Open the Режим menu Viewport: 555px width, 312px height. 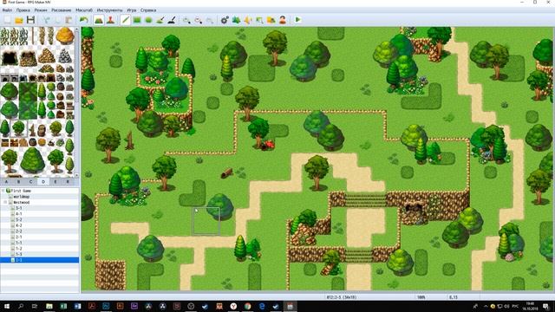click(x=41, y=10)
